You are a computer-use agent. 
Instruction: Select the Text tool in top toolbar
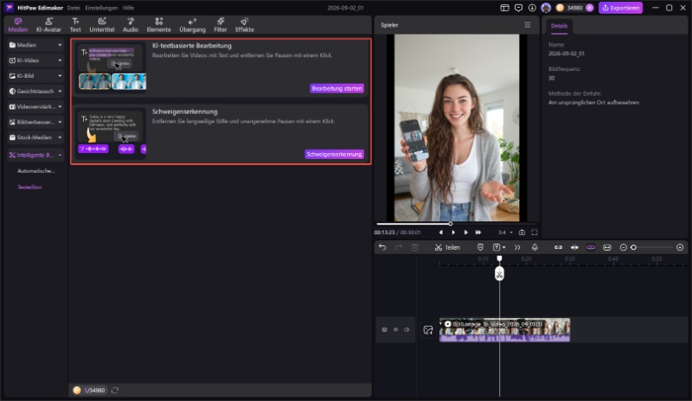click(75, 25)
